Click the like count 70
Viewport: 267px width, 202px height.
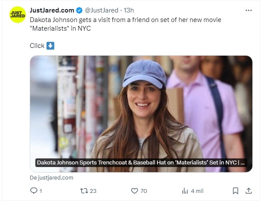(144, 191)
